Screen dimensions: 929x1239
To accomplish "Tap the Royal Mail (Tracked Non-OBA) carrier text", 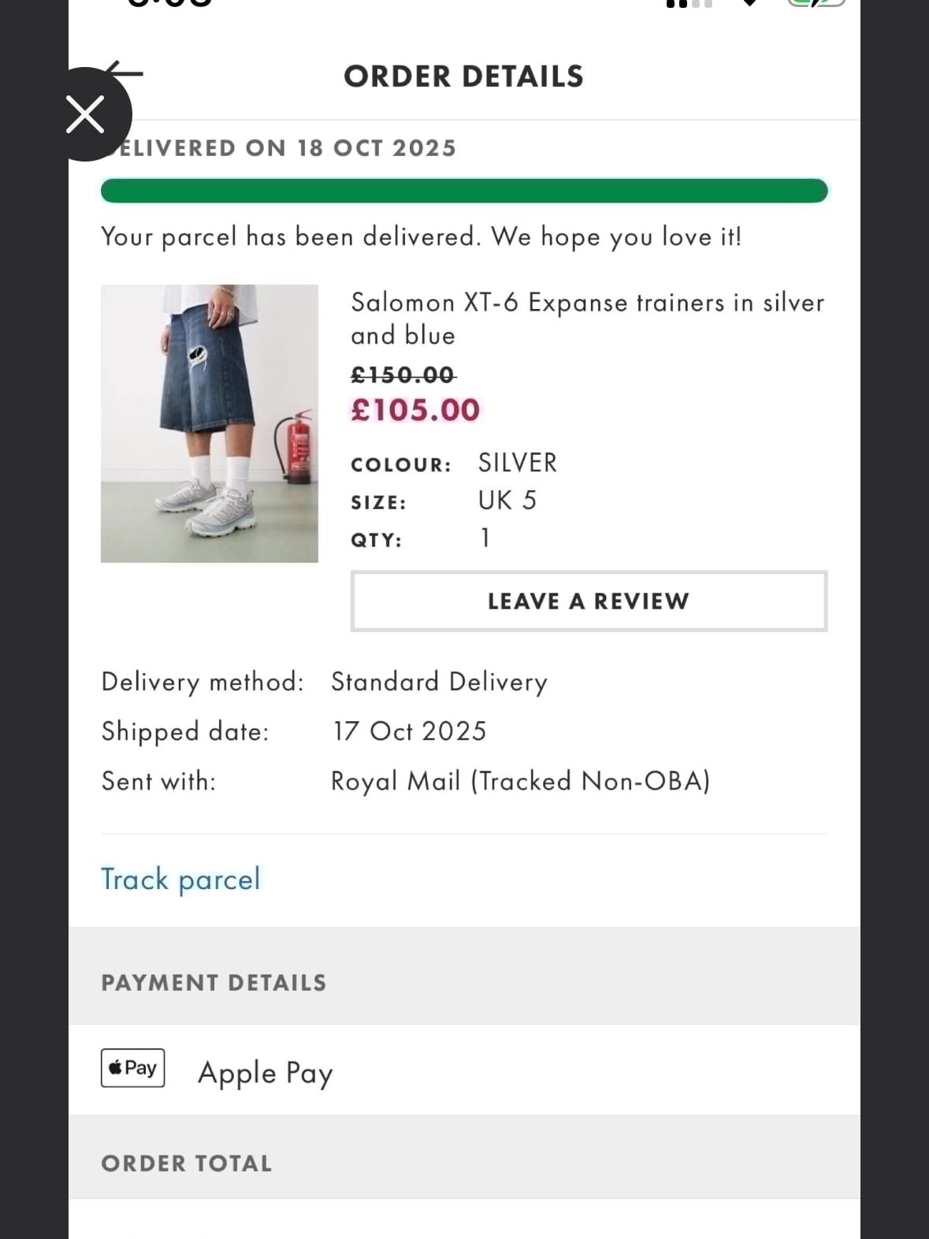I will click(x=520, y=781).
